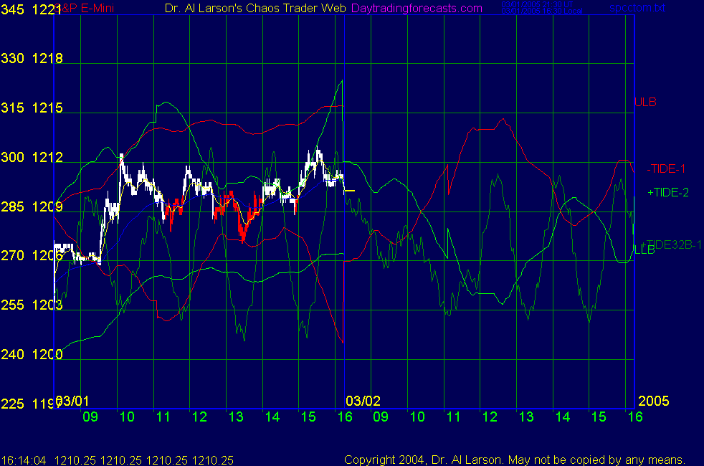704x466 pixels.
Task: Click the 1218 price axis label
Action: point(47,59)
